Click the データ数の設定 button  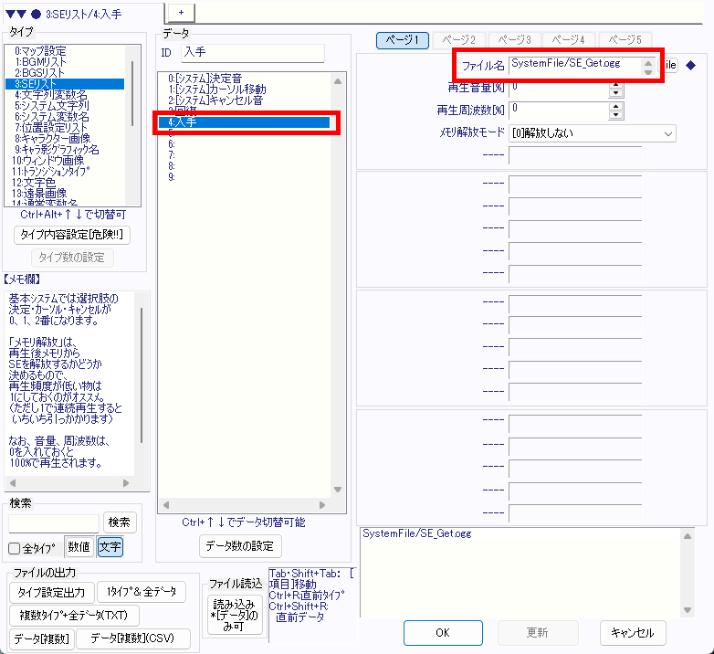pyautogui.click(x=241, y=546)
